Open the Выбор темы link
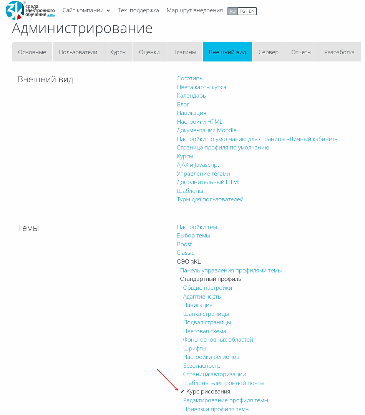365x415 pixels. tap(193, 236)
